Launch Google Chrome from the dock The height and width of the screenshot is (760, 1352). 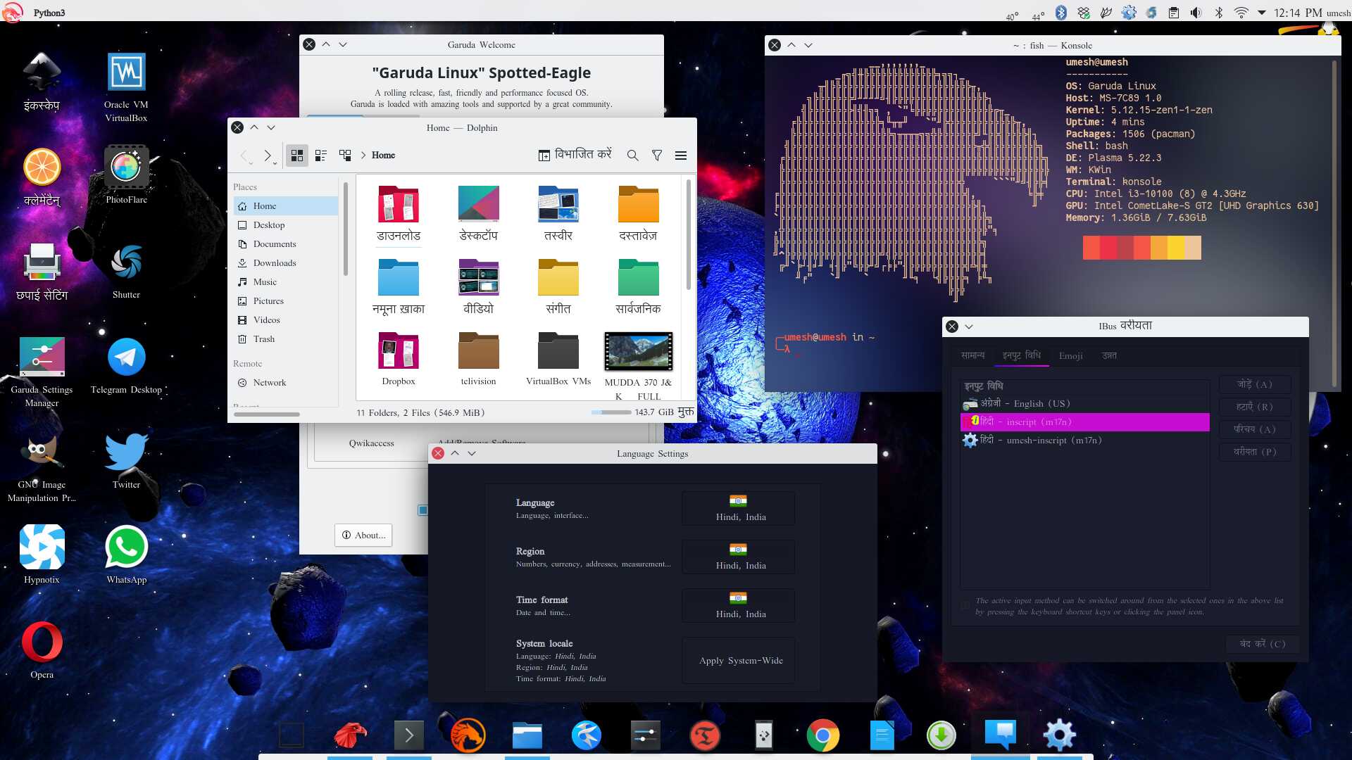coord(822,736)
